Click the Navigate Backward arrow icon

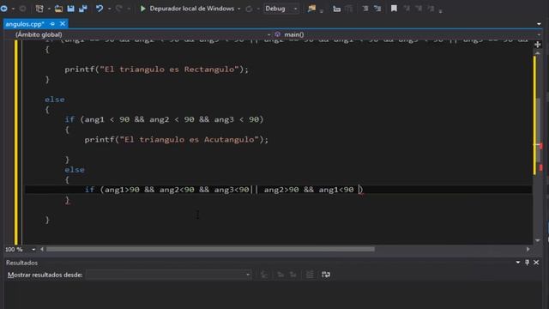[4, 9]
